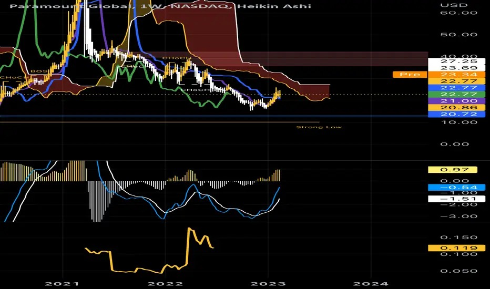Click the white 23.69 price tag
Screen dimensions: 490x289
click(x=456, y=68)
